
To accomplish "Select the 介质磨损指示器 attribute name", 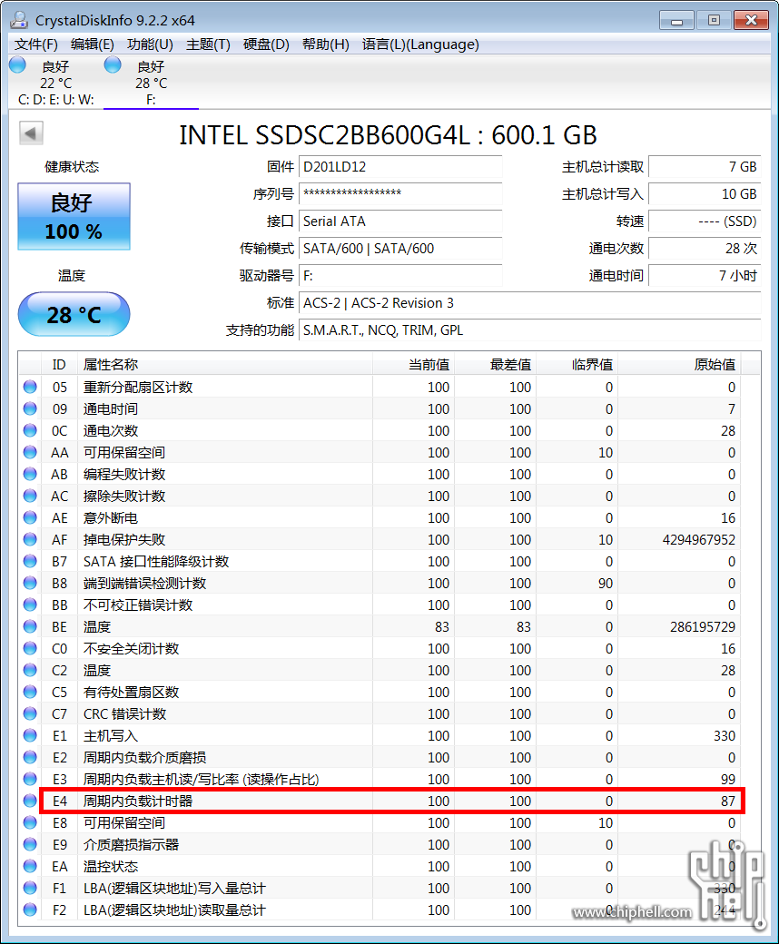I will point(132,844).
